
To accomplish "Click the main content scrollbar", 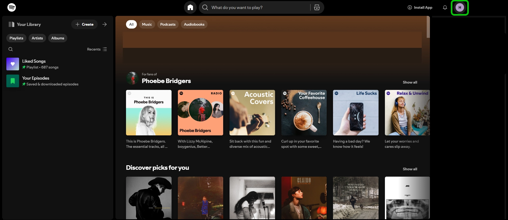I will (428, 27).
